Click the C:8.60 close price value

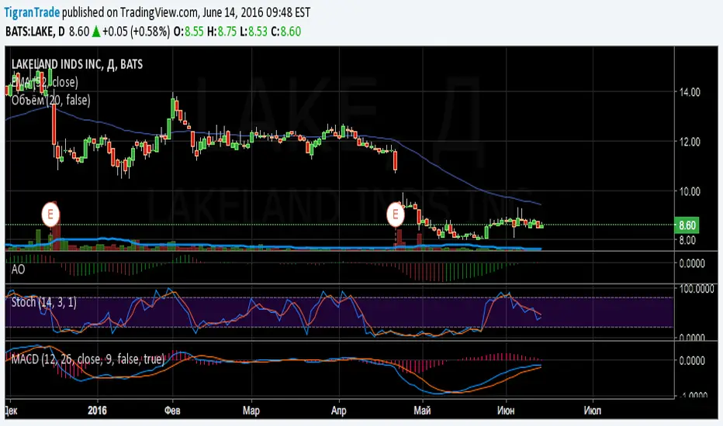286,32
